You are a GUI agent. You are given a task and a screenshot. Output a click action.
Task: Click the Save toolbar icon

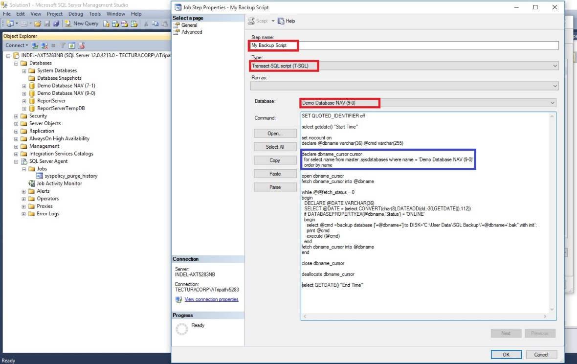(48, 23)
